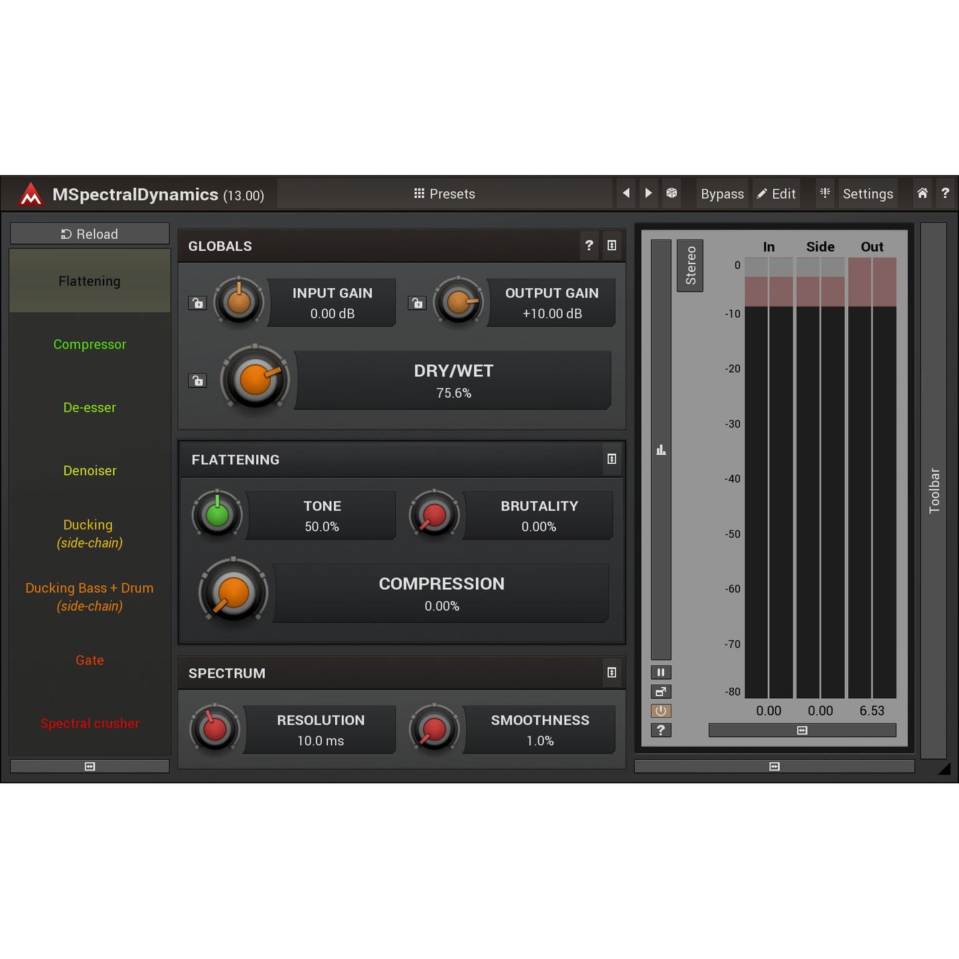The height and width of the screenshot is (959, 959).
Task: Click the randomize preset dice icon
Action: pyautogui.click(x=672, y=193)
